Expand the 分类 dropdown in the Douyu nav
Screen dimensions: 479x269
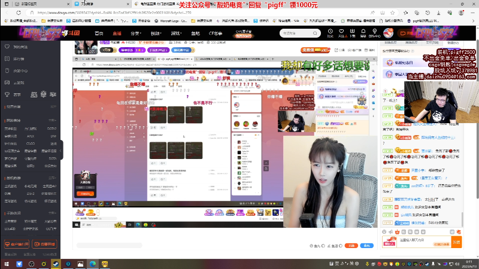pyautogui.click(x=136, y=33)
